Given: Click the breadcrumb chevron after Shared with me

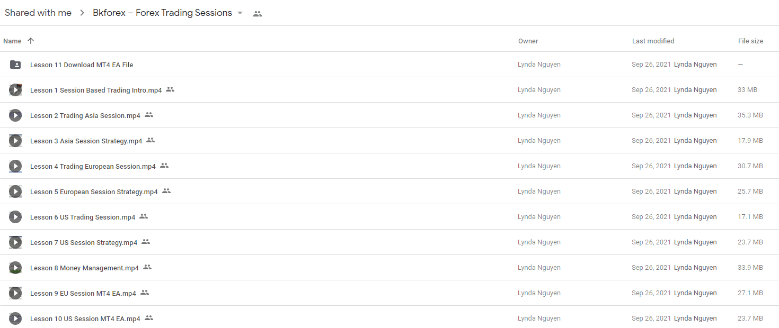Looking at the screenshot, I should click(82, 13).
